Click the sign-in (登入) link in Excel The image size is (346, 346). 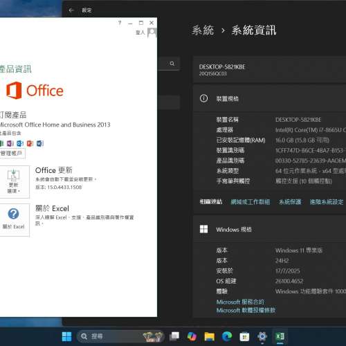click(140, 33)
